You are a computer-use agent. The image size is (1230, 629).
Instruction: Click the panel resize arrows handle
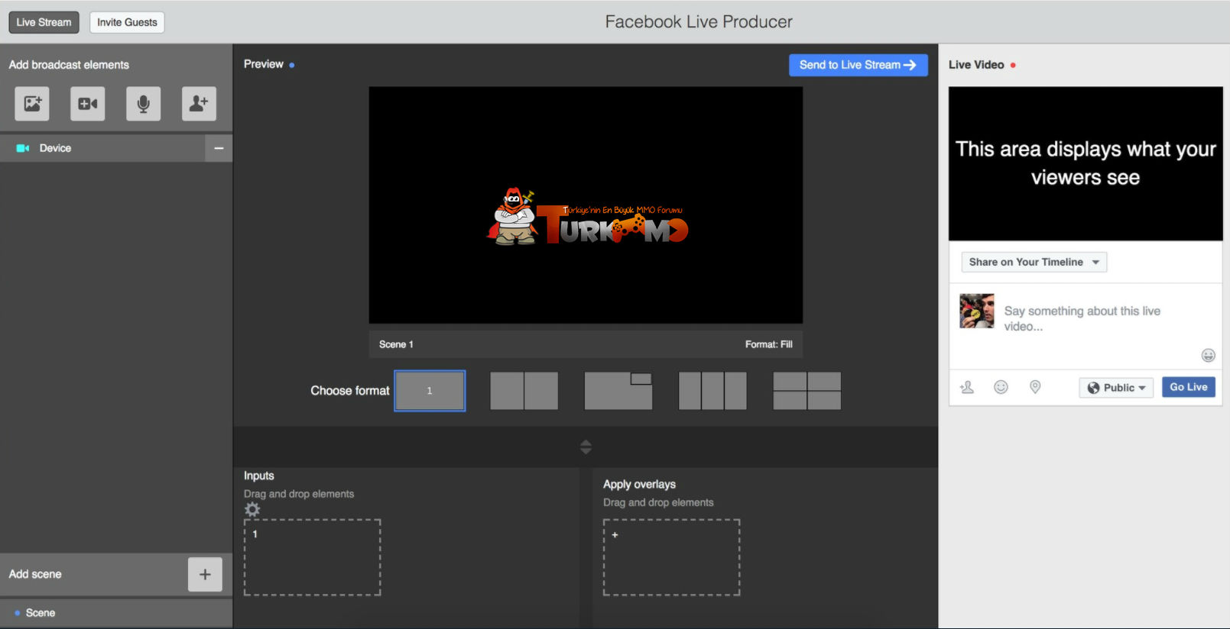[586, 447]
